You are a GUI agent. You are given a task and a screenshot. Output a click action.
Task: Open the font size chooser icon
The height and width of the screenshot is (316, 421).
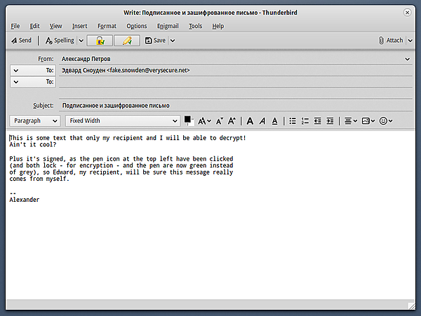[x=204, y=121]
